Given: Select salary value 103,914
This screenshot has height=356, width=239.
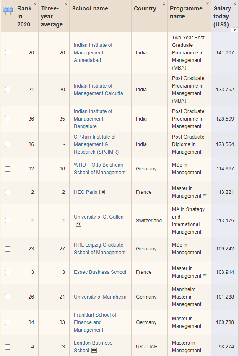Looking at the screenshot, I should [x=225, y=272].
